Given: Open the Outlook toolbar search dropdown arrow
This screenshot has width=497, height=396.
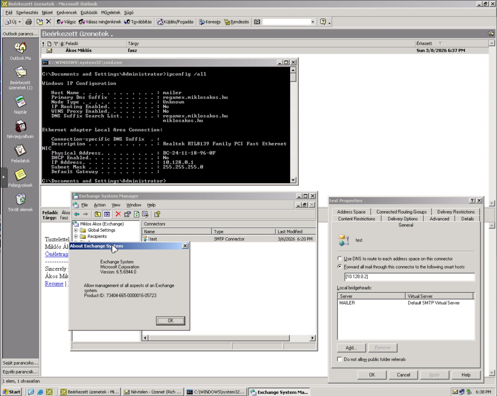Looking at the screenshot, I should pos(313,22).
